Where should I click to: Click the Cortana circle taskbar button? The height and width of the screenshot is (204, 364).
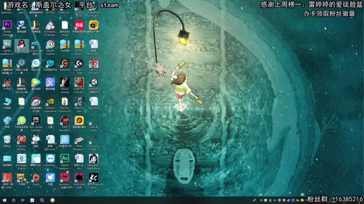(14, 200)
